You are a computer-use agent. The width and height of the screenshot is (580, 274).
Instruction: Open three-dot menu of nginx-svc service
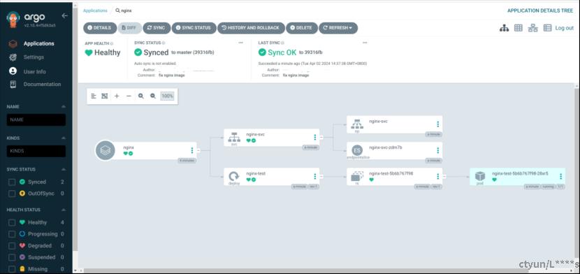click(314, 137)
